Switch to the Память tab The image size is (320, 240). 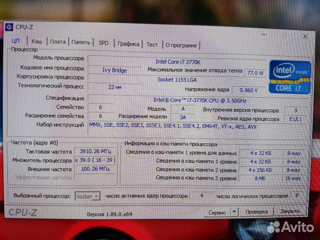click(81, 42)
